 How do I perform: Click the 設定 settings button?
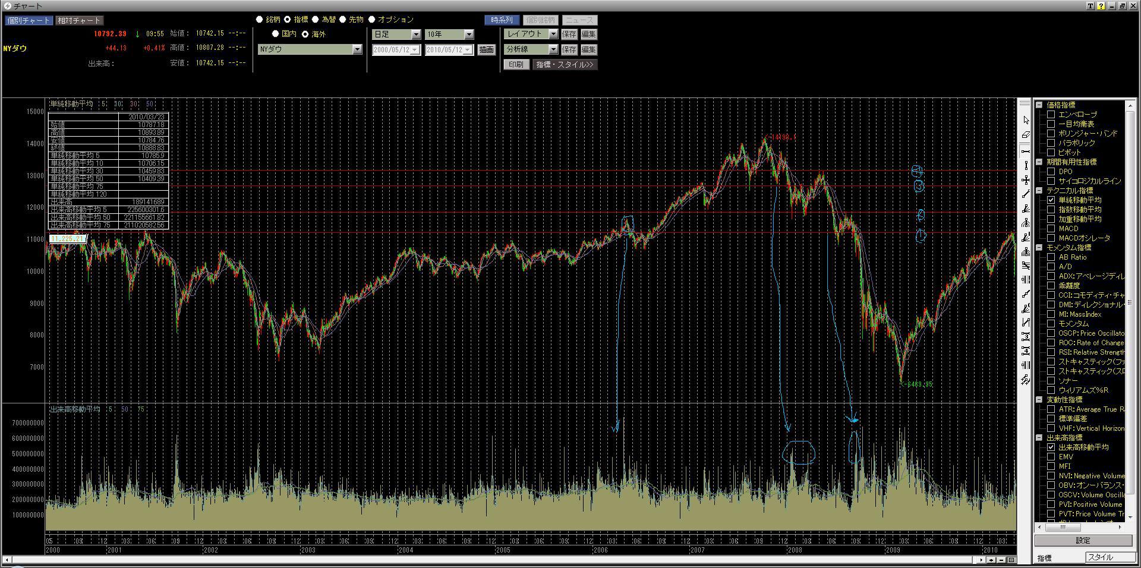pos(1083,541)
